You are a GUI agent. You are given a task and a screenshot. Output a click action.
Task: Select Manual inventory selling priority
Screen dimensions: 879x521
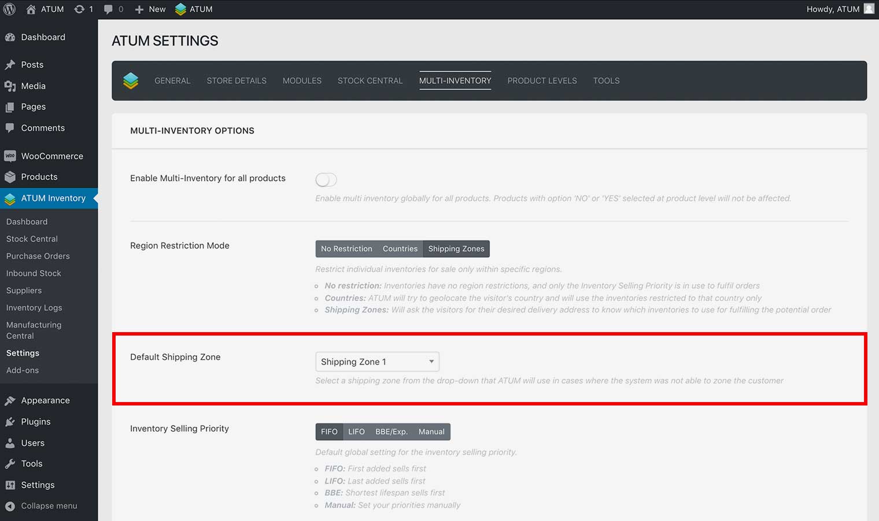click(431, 431)
